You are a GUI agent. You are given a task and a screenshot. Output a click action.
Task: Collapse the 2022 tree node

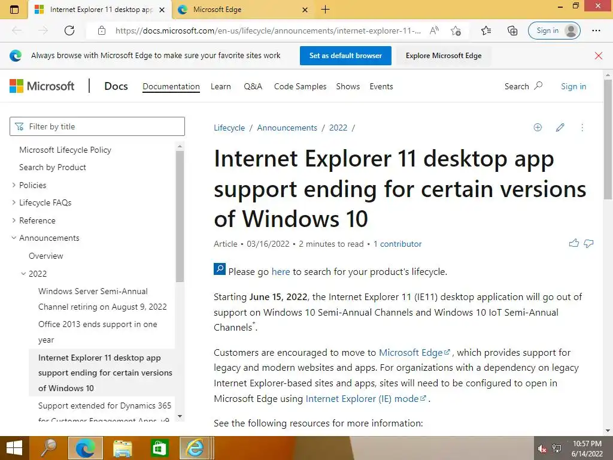[x=23, y=274]
